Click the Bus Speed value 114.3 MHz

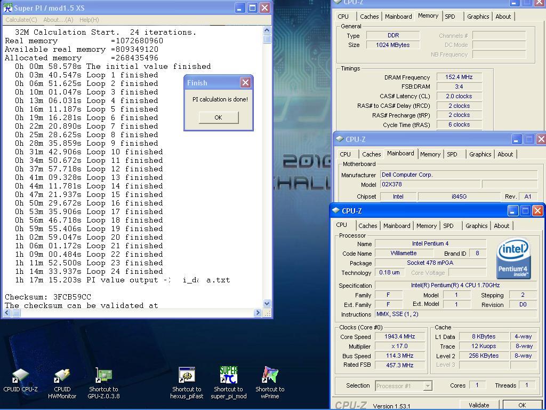[x=400, y=356]
